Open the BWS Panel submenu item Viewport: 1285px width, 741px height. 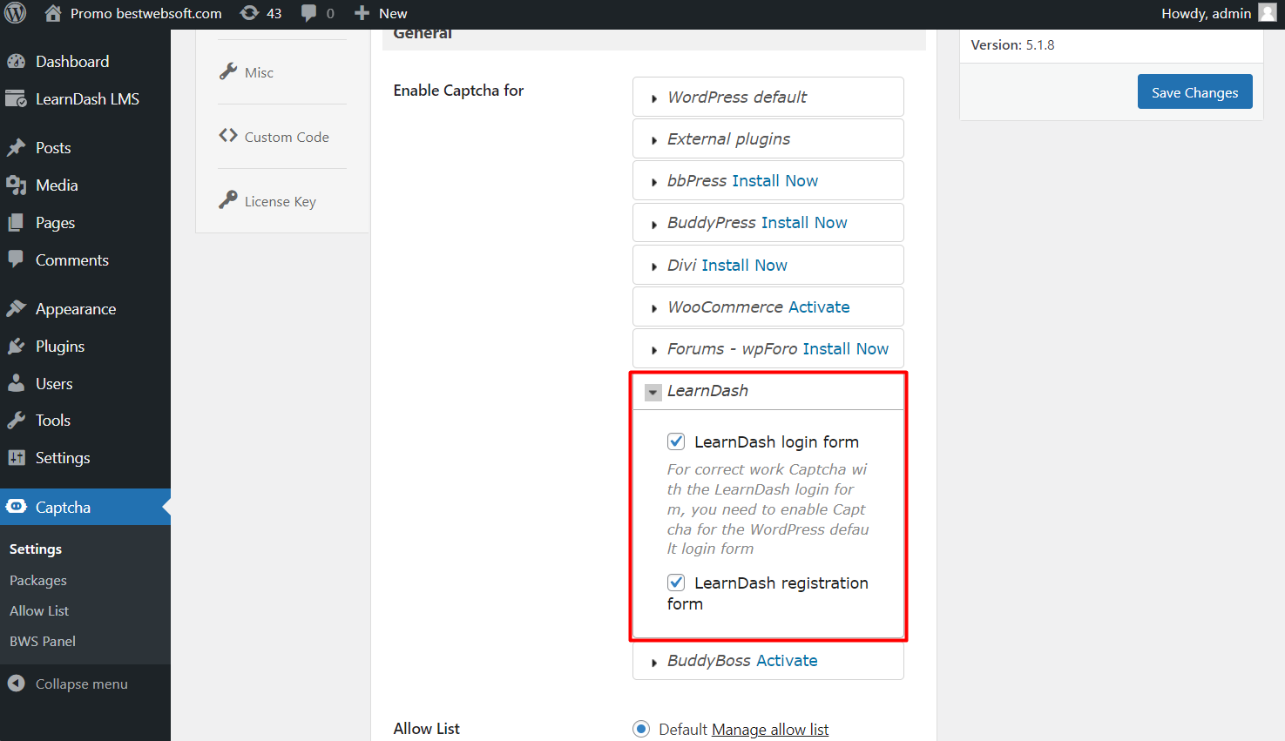[43, 641]
